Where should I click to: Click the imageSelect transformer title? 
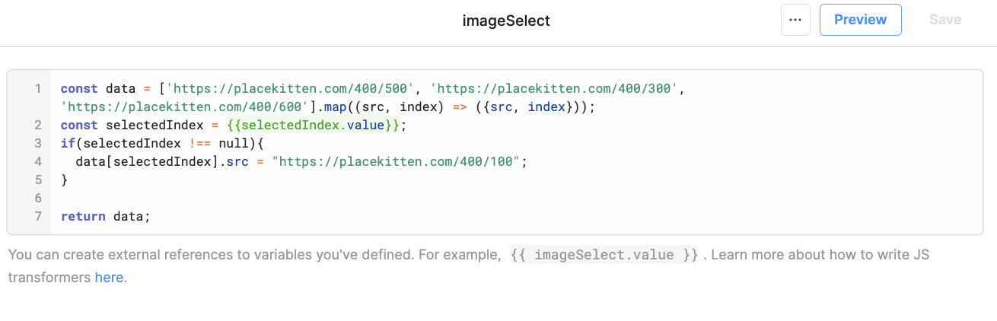[x=506, y=21]
